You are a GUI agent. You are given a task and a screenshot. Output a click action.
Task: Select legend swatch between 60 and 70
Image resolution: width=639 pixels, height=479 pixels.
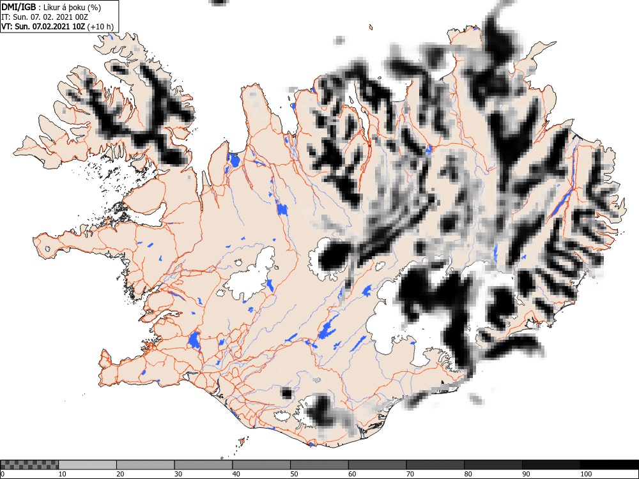click(378, 465)
